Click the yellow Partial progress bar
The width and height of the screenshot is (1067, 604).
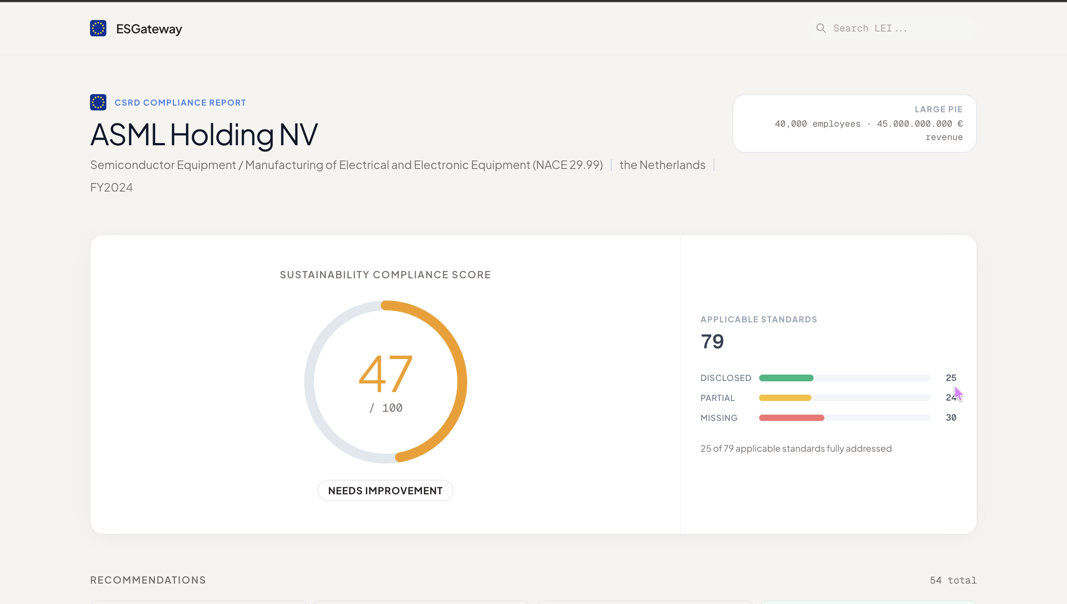[x=785, y=398]
